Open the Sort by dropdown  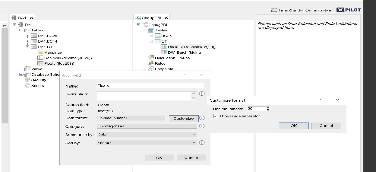(147, 142)
